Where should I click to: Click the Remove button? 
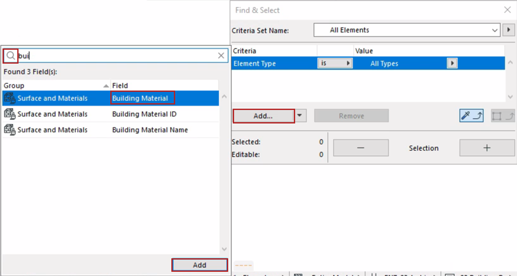352,116
